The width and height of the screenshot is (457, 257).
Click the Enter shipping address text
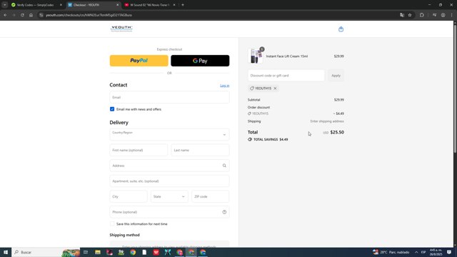pos(327,121)
